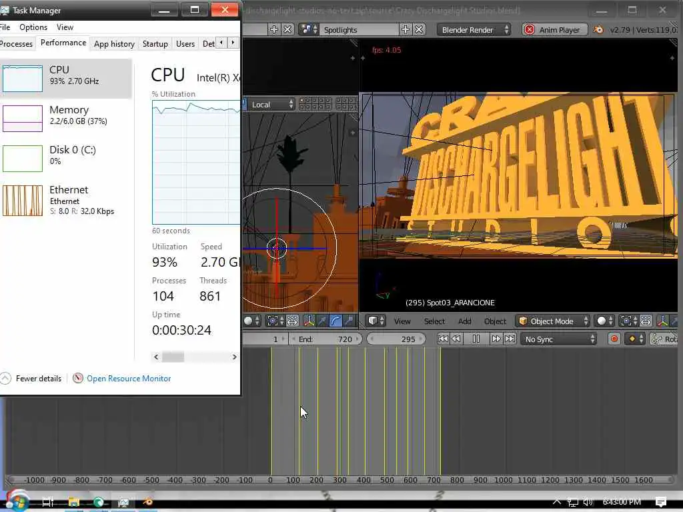This screenshot has height=512, width=683.
Task: Jump to next keyframe
Action: pos(496,339)
